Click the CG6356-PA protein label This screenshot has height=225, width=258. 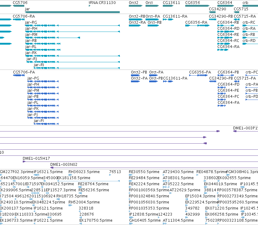click(200, 72)
